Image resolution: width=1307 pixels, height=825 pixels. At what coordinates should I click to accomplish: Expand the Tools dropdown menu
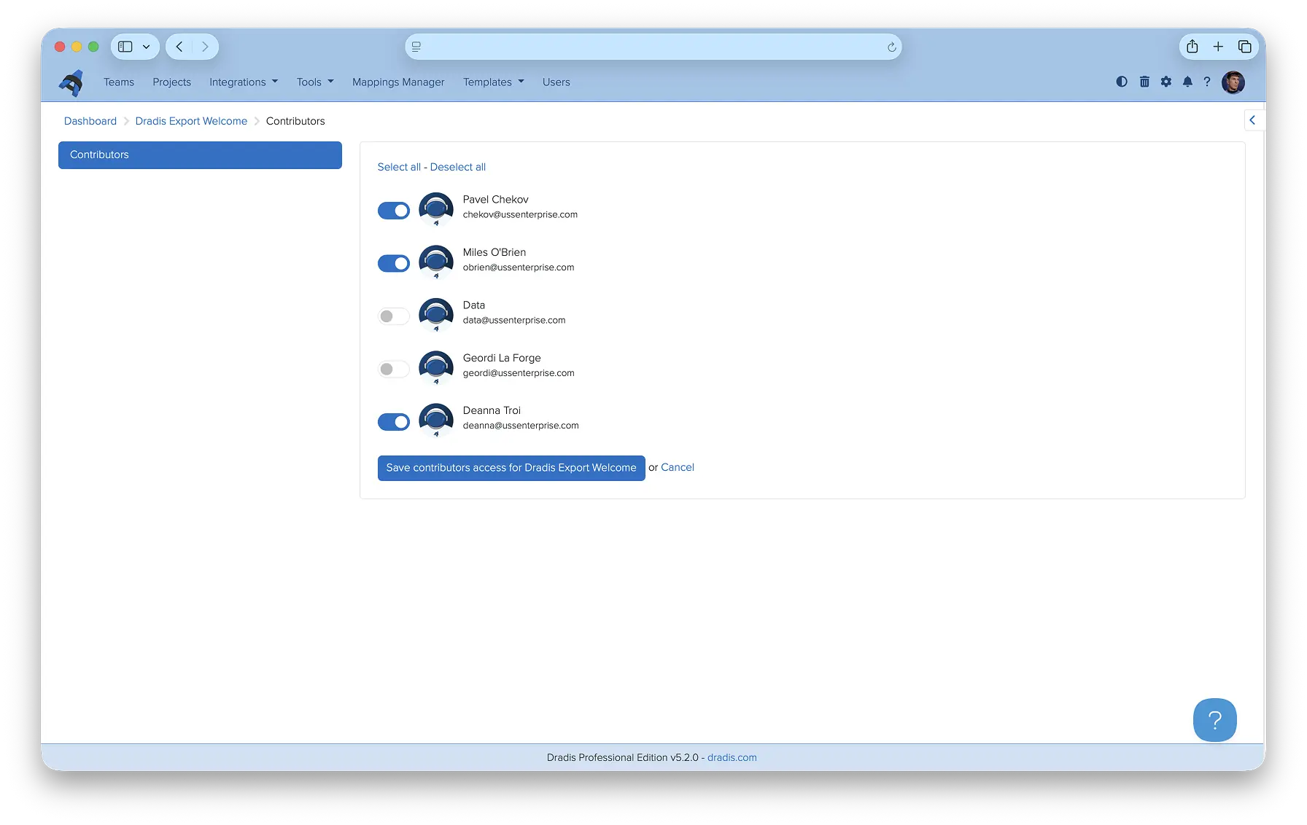click(x=315, y=82)
